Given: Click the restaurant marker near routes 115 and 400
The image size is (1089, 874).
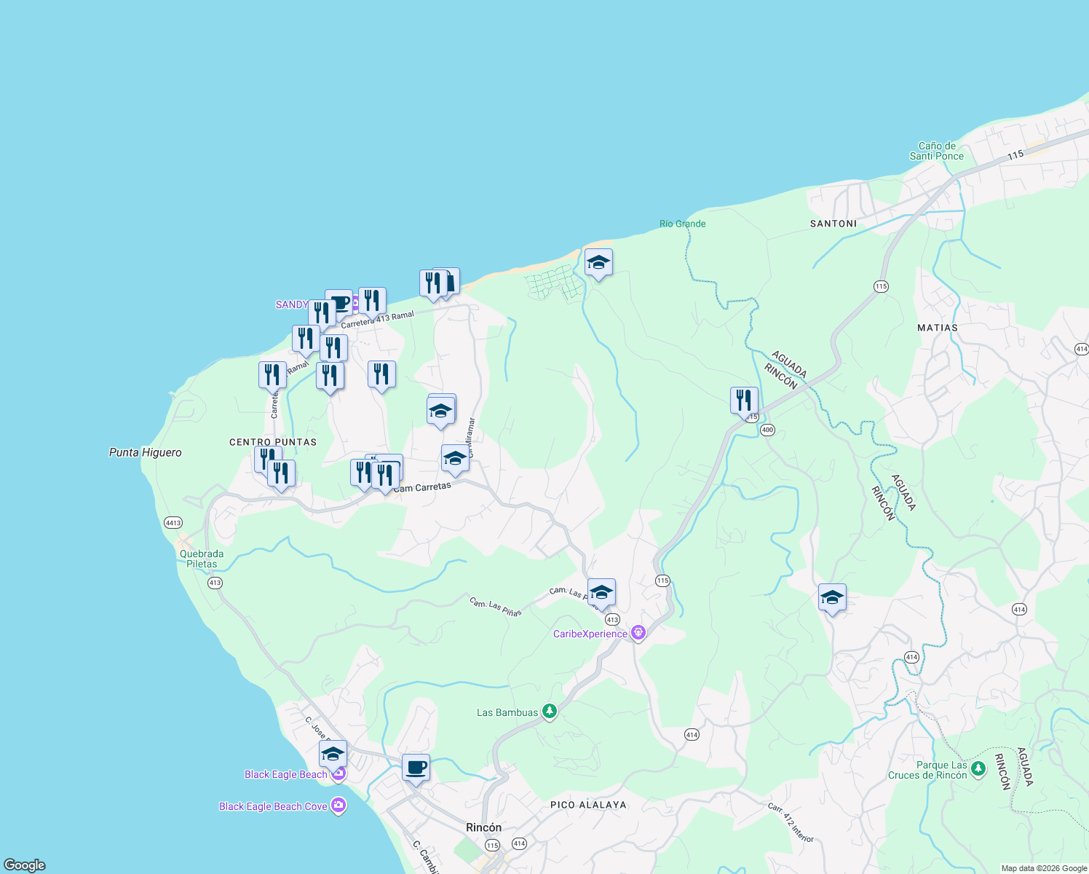Looking at the screenshot, I should pos(744,399).
